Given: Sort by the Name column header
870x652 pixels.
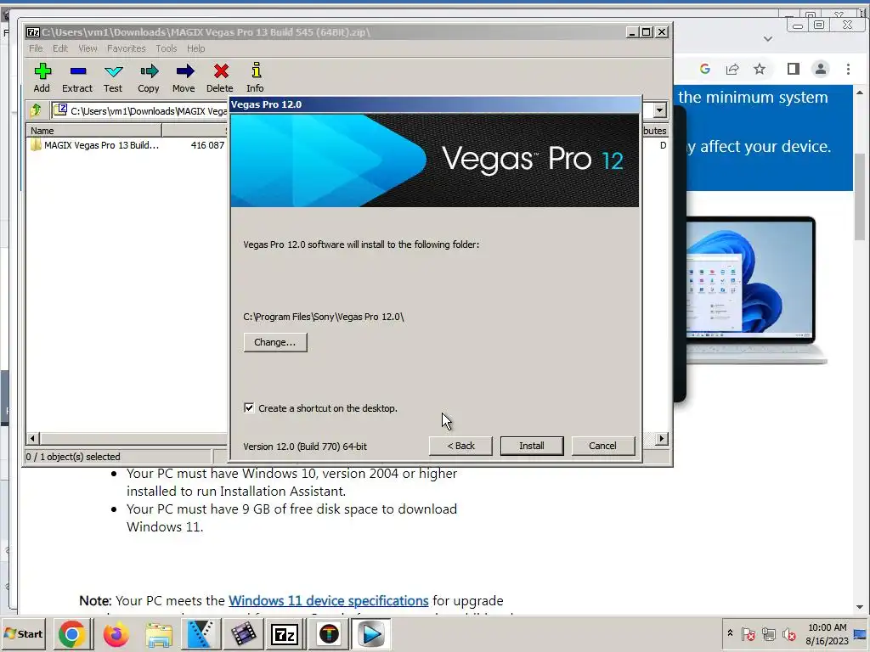Looking at the screenshot, I should coord(93,131).
